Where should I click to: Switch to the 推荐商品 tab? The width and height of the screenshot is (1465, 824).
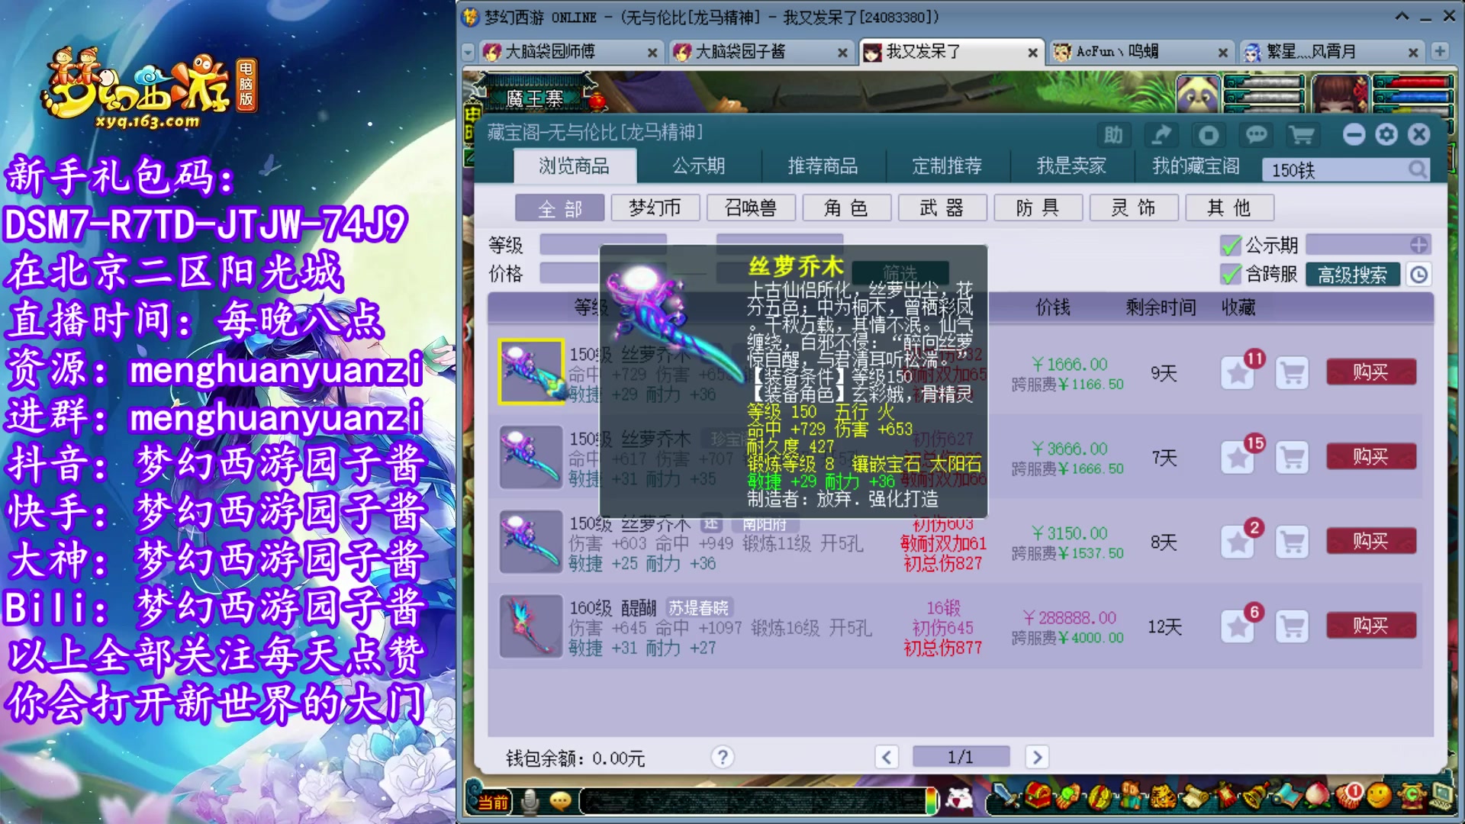point(823,166)
